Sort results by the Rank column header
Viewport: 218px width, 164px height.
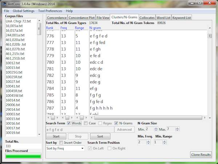[x=50, y=28]
